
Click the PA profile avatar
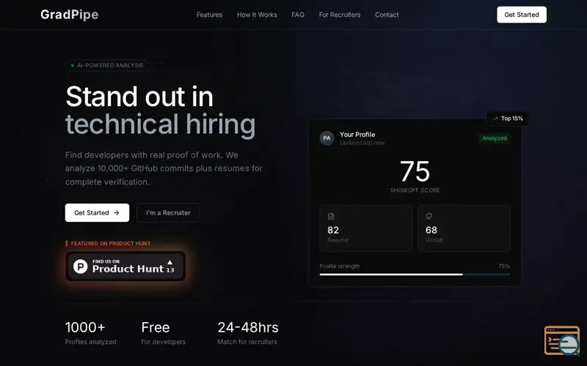(x=327, y=138)
